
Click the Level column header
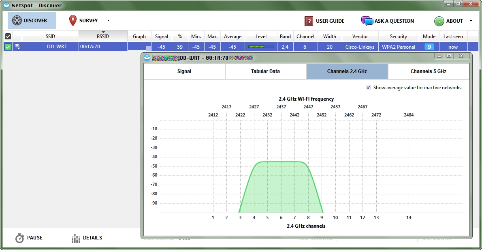(261, 37)
